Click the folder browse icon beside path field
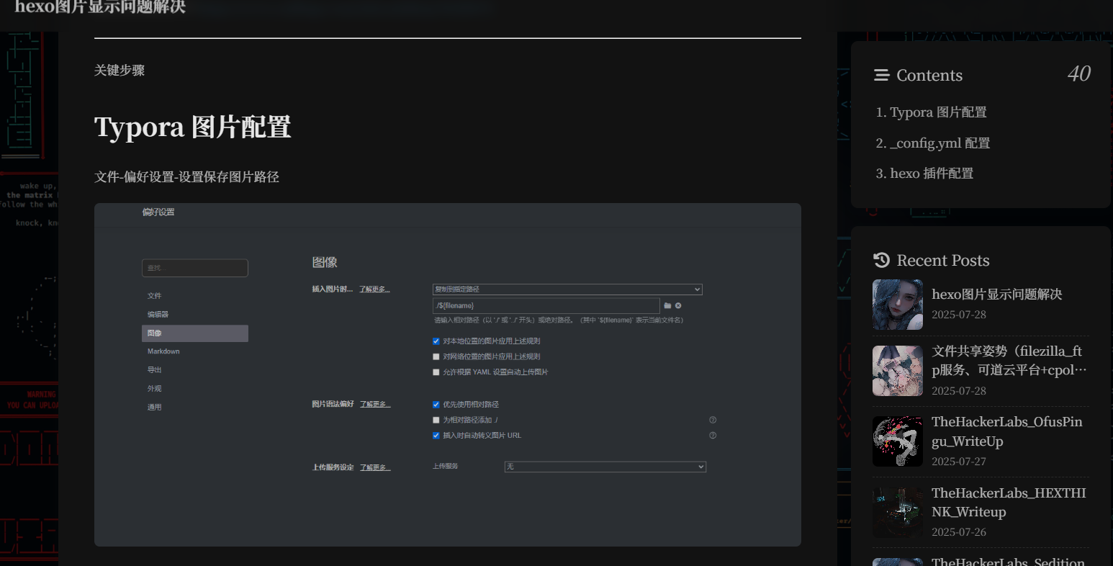This screenshot has height=566, width=1113. [667, 306]
